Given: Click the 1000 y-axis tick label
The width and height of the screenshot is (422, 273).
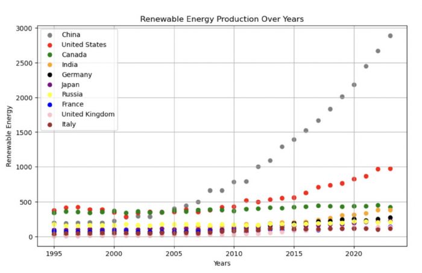Looking at the screenshot, I should (x=24, y=167).
